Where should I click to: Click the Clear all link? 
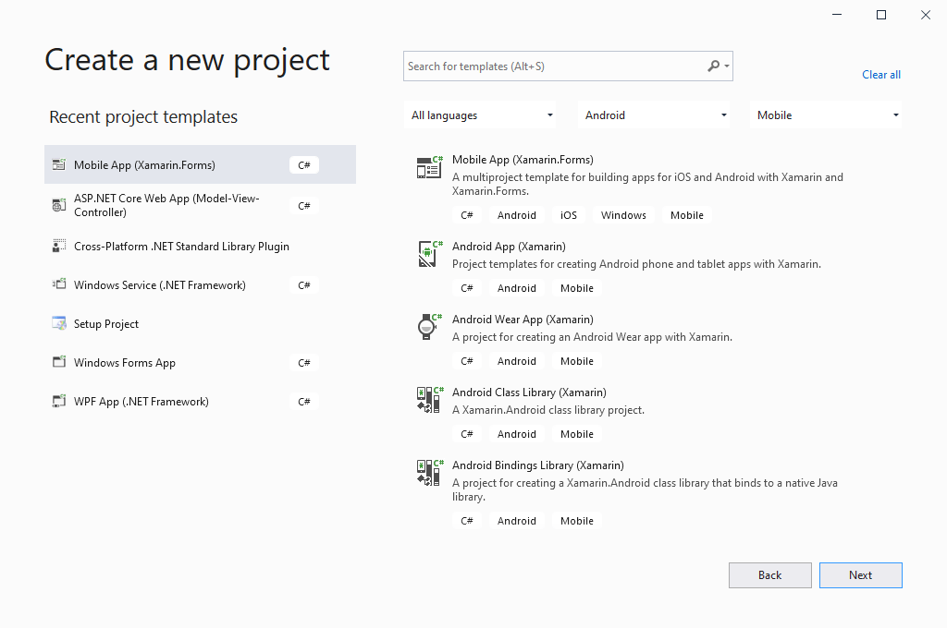[x=880, y=74]
